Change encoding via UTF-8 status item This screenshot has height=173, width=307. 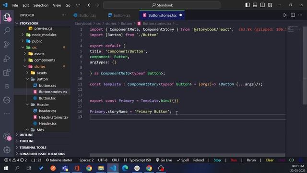click(103, 160)
